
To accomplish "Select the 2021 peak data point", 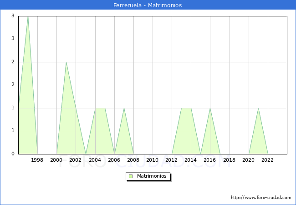I will pos(258,108).
